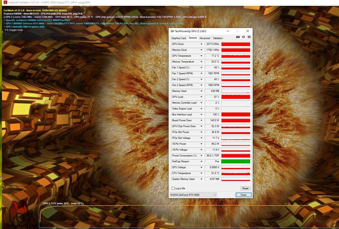Expand the GPU Temperature sensor dropdown
The image size is (339, 229).
201,56
